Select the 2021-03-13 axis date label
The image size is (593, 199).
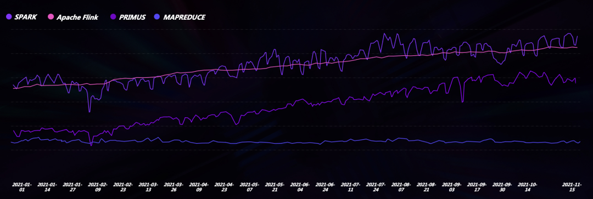click(148, 187)
